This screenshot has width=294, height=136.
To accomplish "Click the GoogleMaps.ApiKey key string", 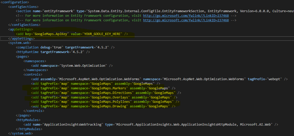I will coord(51,34).
